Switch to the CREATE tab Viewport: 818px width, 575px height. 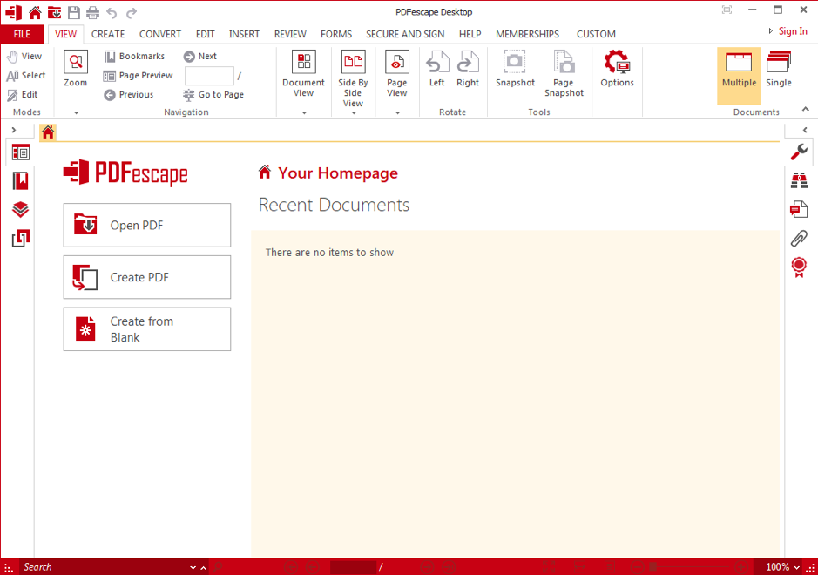pyautogui.click(x=108, y=34)
